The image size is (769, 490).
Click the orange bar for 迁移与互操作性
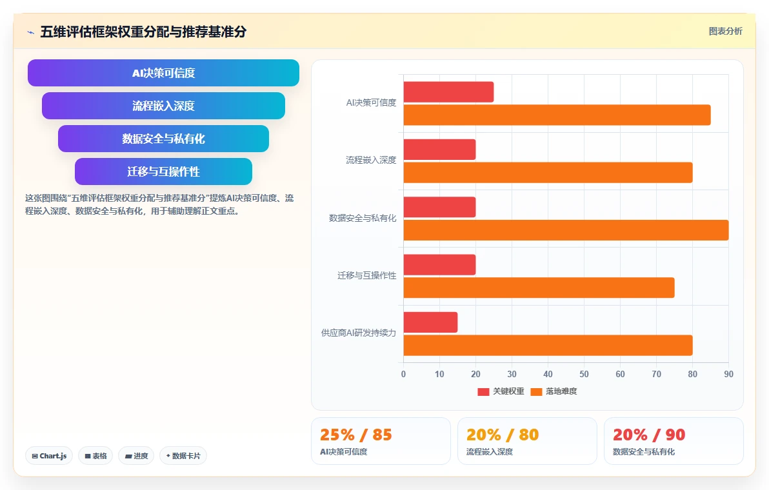[539, 288]
